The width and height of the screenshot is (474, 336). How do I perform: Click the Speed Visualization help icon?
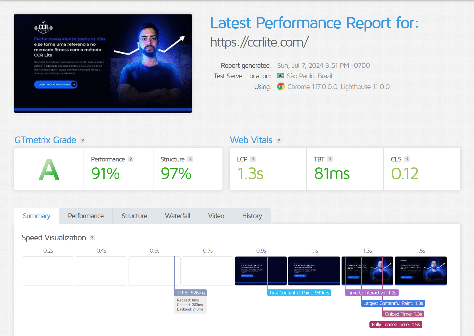(x=92, y=238)
